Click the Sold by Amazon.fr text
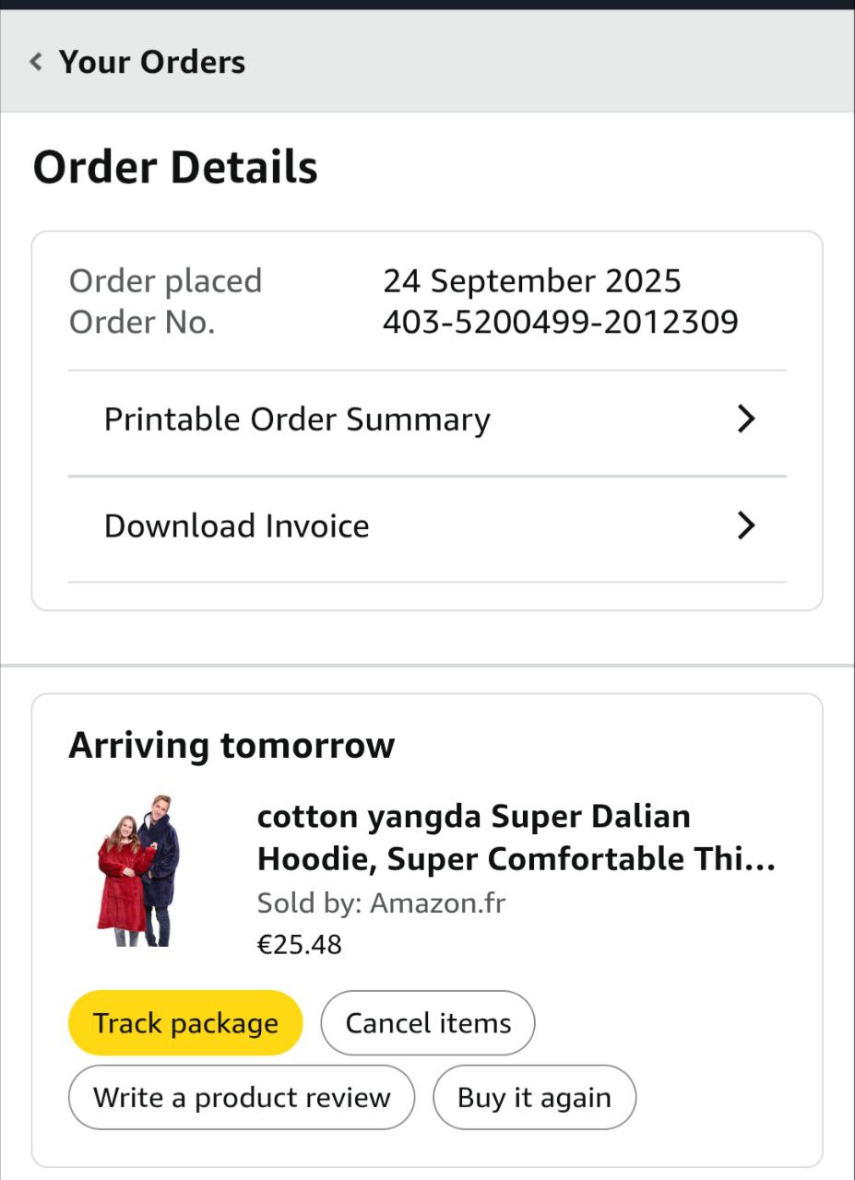Image resolution: width=855 pixels, height=1180 pixels. [381, 903]
